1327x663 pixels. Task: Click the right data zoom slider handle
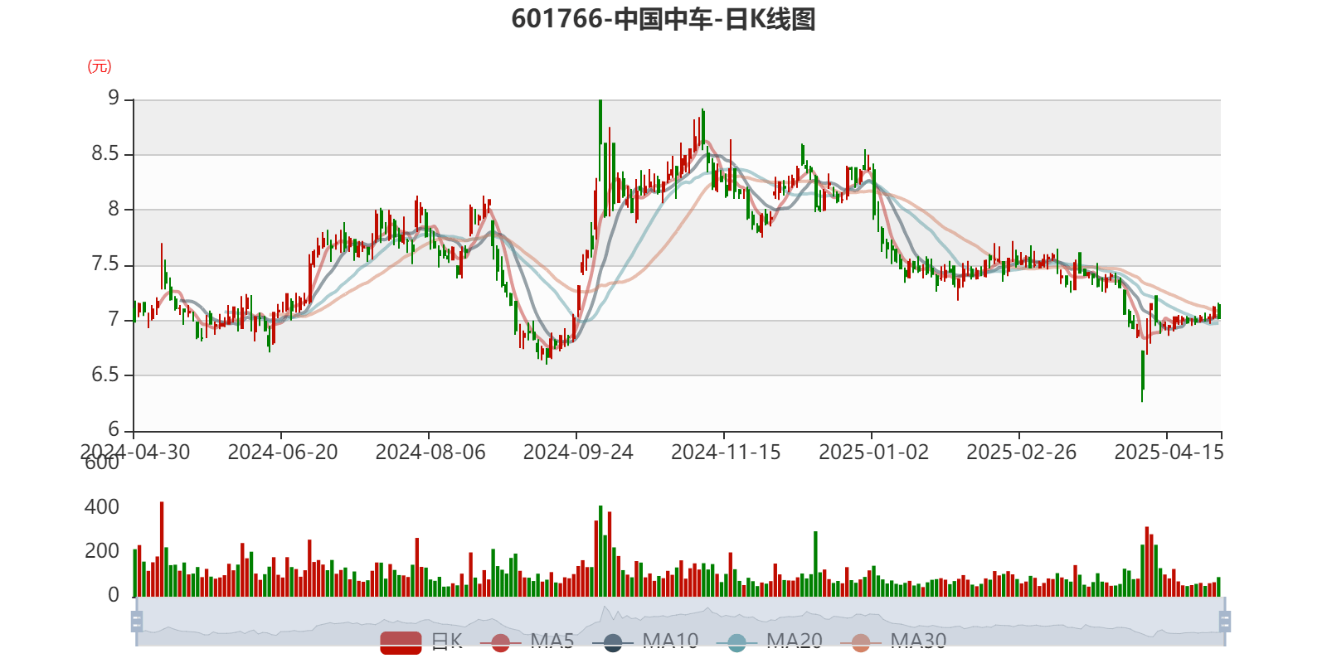pyautogui.click(x=1224, y=622)
